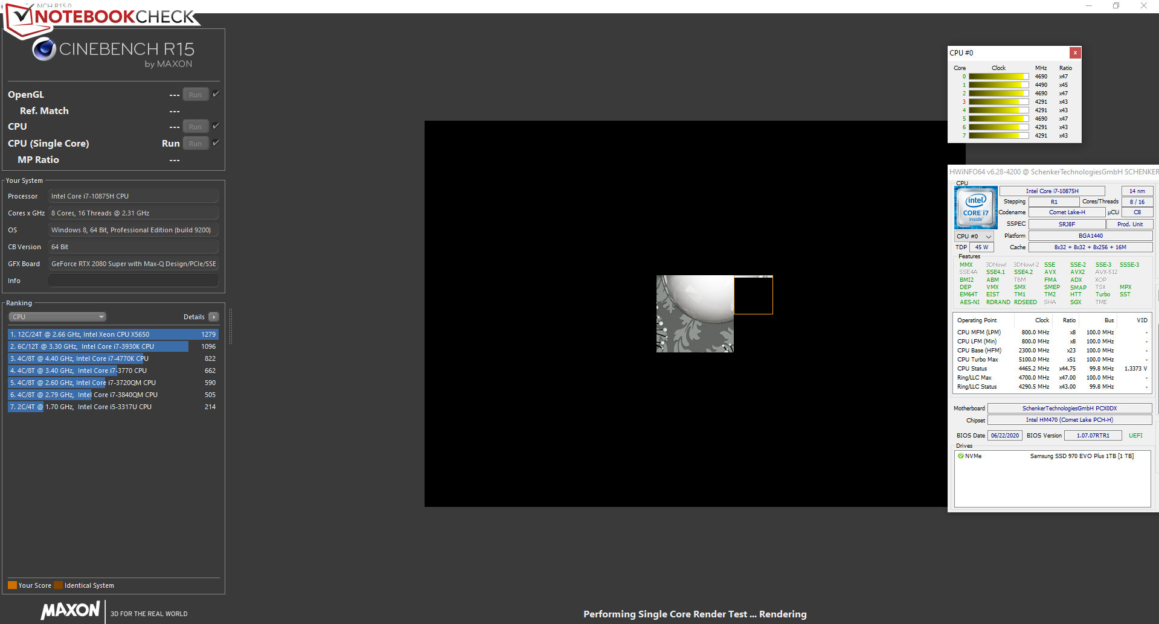Image resolution: width=1159 pixels, height=624 pixels.
Task: Toggle the OpenGL test checkbox
Action: coord(216,94)
